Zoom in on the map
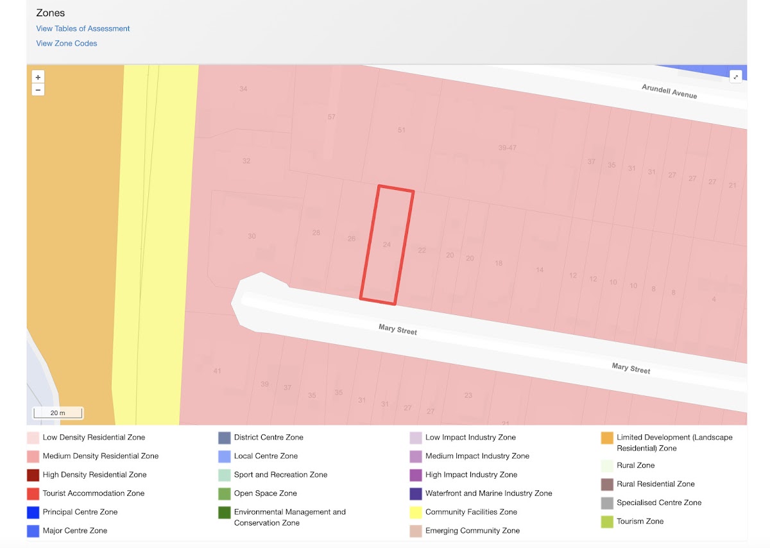The image size is (770, 548). click(x=38, y=77)
